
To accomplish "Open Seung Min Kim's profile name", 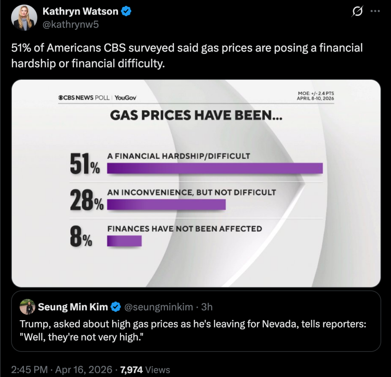I will tap(73, 307).
